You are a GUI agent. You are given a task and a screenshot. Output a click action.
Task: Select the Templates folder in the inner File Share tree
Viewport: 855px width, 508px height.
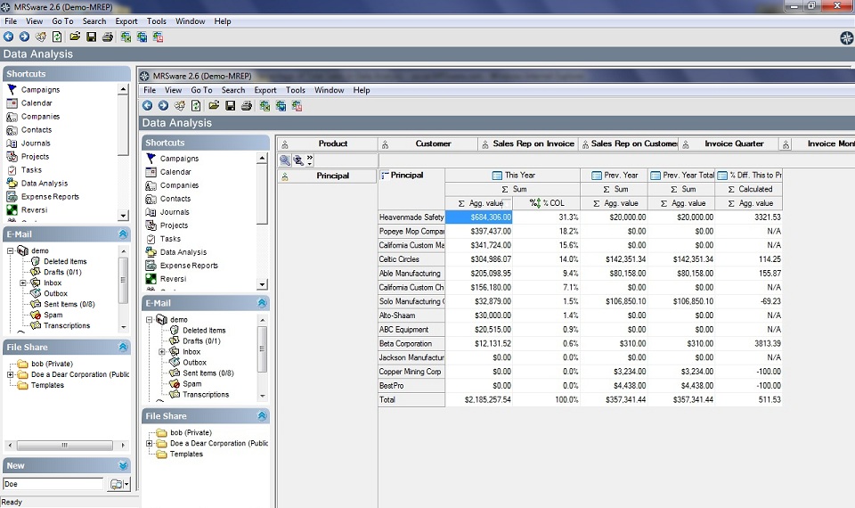(x=186, y=454)
